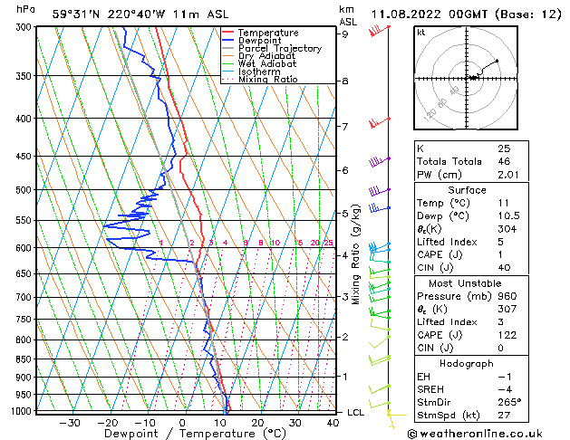Click the "0" temperature axis label
Image resolution: width=570 pixels, height=440 pixels.
click(x=183, y=424)
